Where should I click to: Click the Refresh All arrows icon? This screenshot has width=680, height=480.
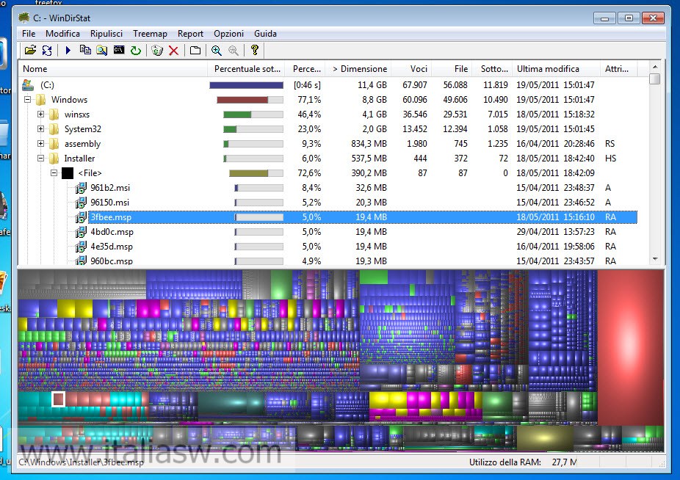pyautogui.click(x=47, y=51)
